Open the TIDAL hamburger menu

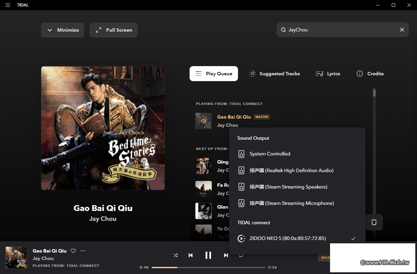click(8, 5)
